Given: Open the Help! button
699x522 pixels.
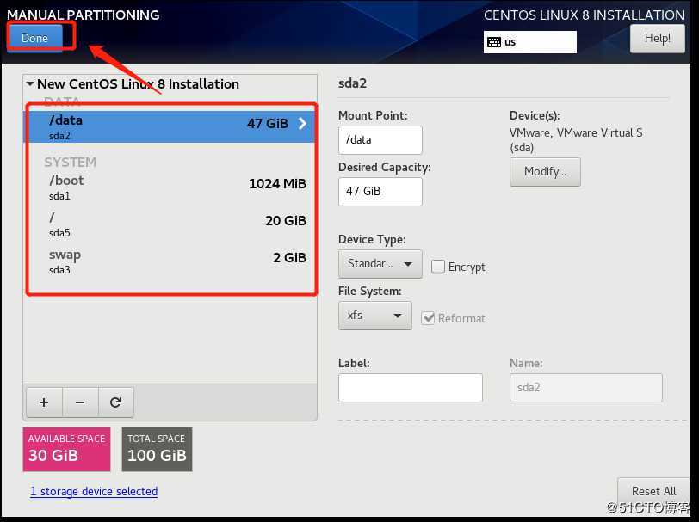Looking at the screenshot, I should [x=657, y=39].
